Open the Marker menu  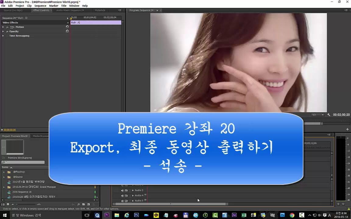(x=54, y=6)
